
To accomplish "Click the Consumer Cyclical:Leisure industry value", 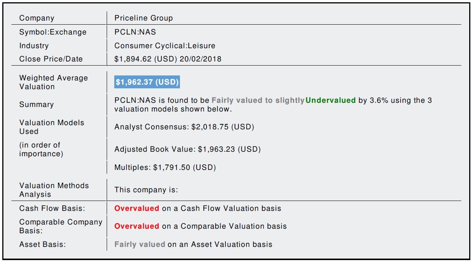I will [165, 46].
